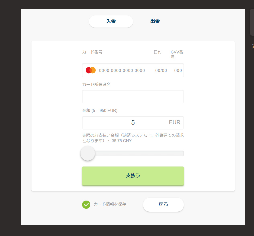This screenshot has height=236, width=254.
Task: Click the CVV番号 label
Action: (x=177, y=54)
